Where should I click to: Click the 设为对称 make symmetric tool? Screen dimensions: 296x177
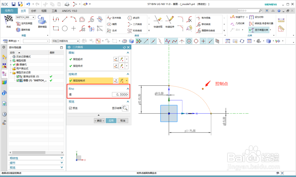pyautogui.click(x=256, y=17)
